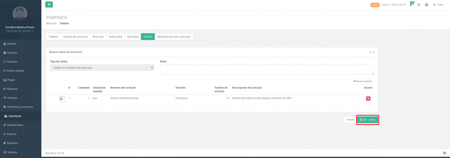The image size is (450, 158).
Task: Click the 'Productos' division cell
Action: (x=181, y=98)
